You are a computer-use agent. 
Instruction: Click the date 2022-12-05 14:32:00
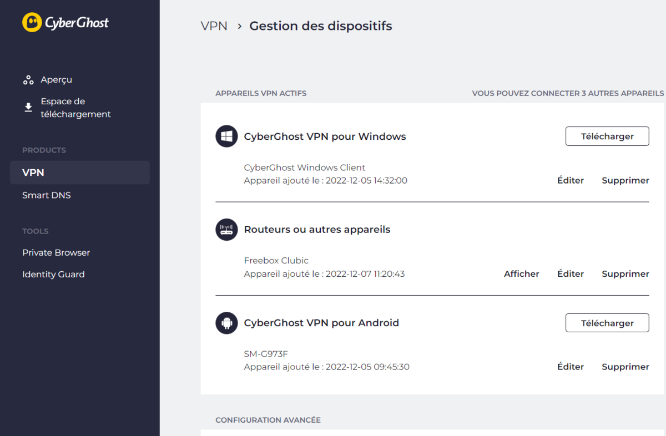tap(366, 180)
